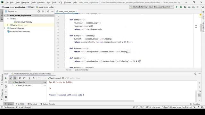This screenshot has width=205, height=115.
Task: Collapse all test results
Action: pyautogui.click(x=34, y=78)
